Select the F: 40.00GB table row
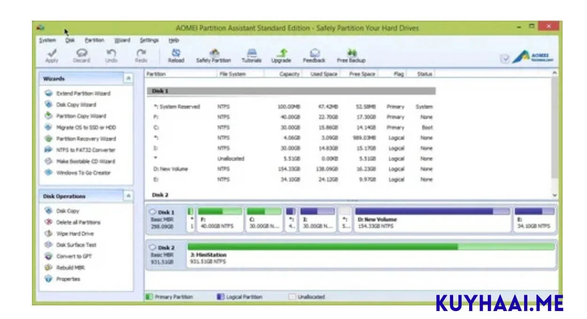587x319 pixels. click(291, 117)
